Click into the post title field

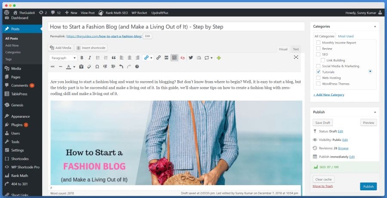(x=176, y=27)
